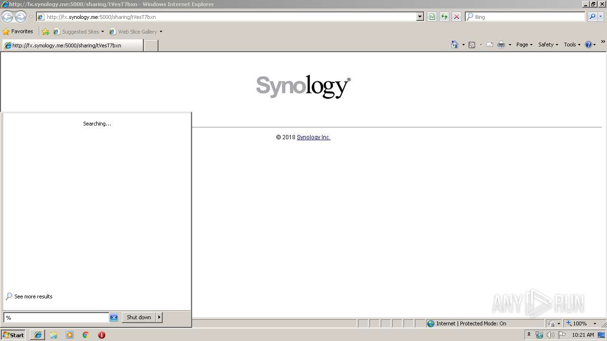Click the Synology logo image

click(303, 86)
